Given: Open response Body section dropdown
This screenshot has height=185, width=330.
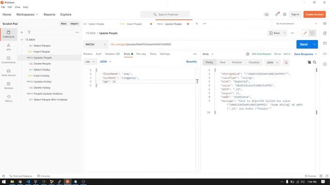Looking at the screenshot, I should pyautogui.click(x=208, y=54).
